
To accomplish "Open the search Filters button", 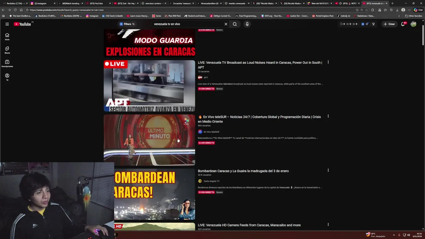I will pyautogui.click(x=127, y=24).
